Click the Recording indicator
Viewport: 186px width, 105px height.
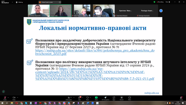[x=160, y=2]
